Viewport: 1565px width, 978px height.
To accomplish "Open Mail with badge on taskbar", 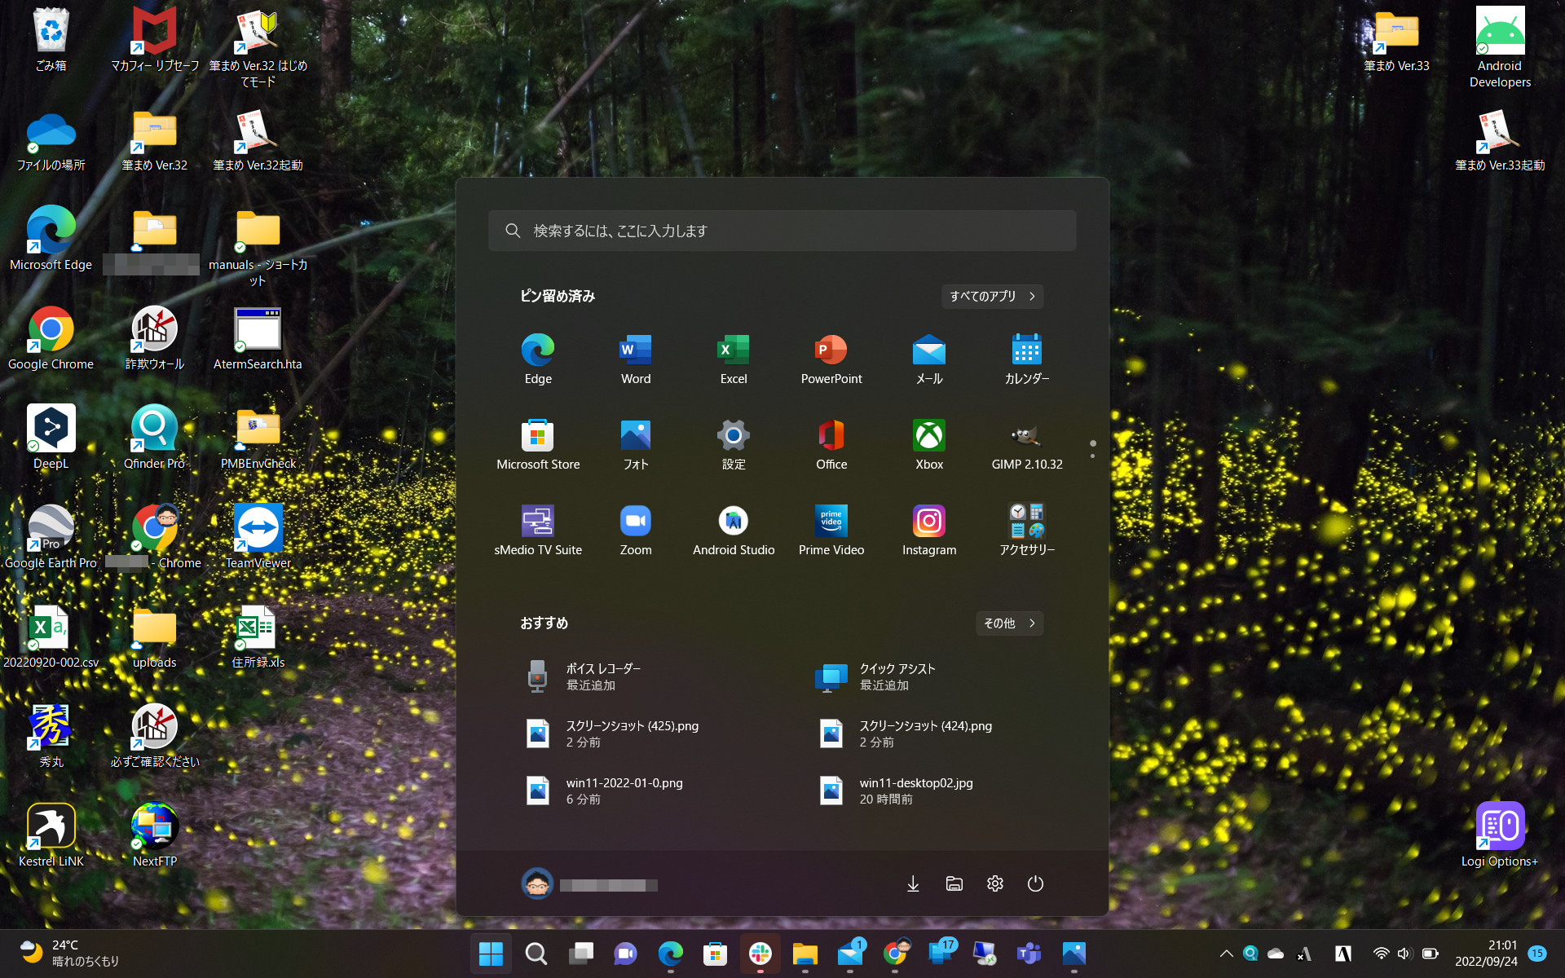I will pyautogui.click(x=849, y=954).
